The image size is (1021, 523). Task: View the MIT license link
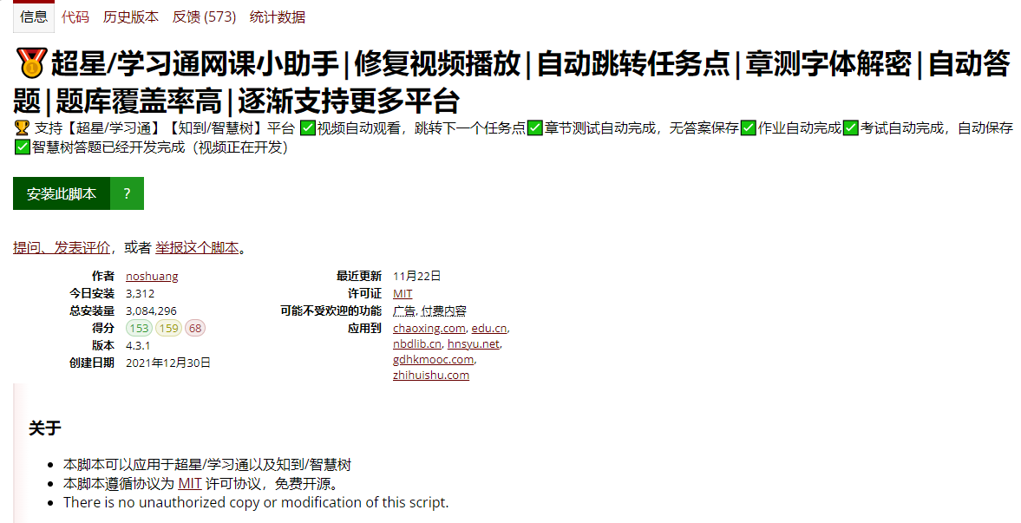402,293
